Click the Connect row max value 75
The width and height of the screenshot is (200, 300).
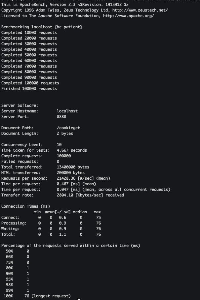99,218
